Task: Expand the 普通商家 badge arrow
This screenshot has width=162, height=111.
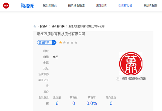Action: [54, 42]
